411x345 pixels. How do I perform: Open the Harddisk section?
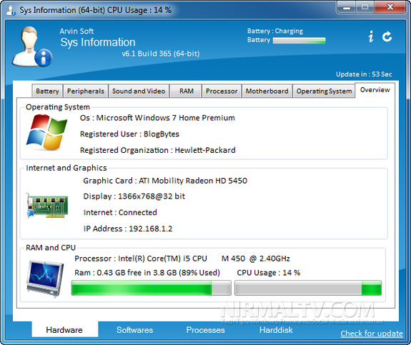coord(276,330)
